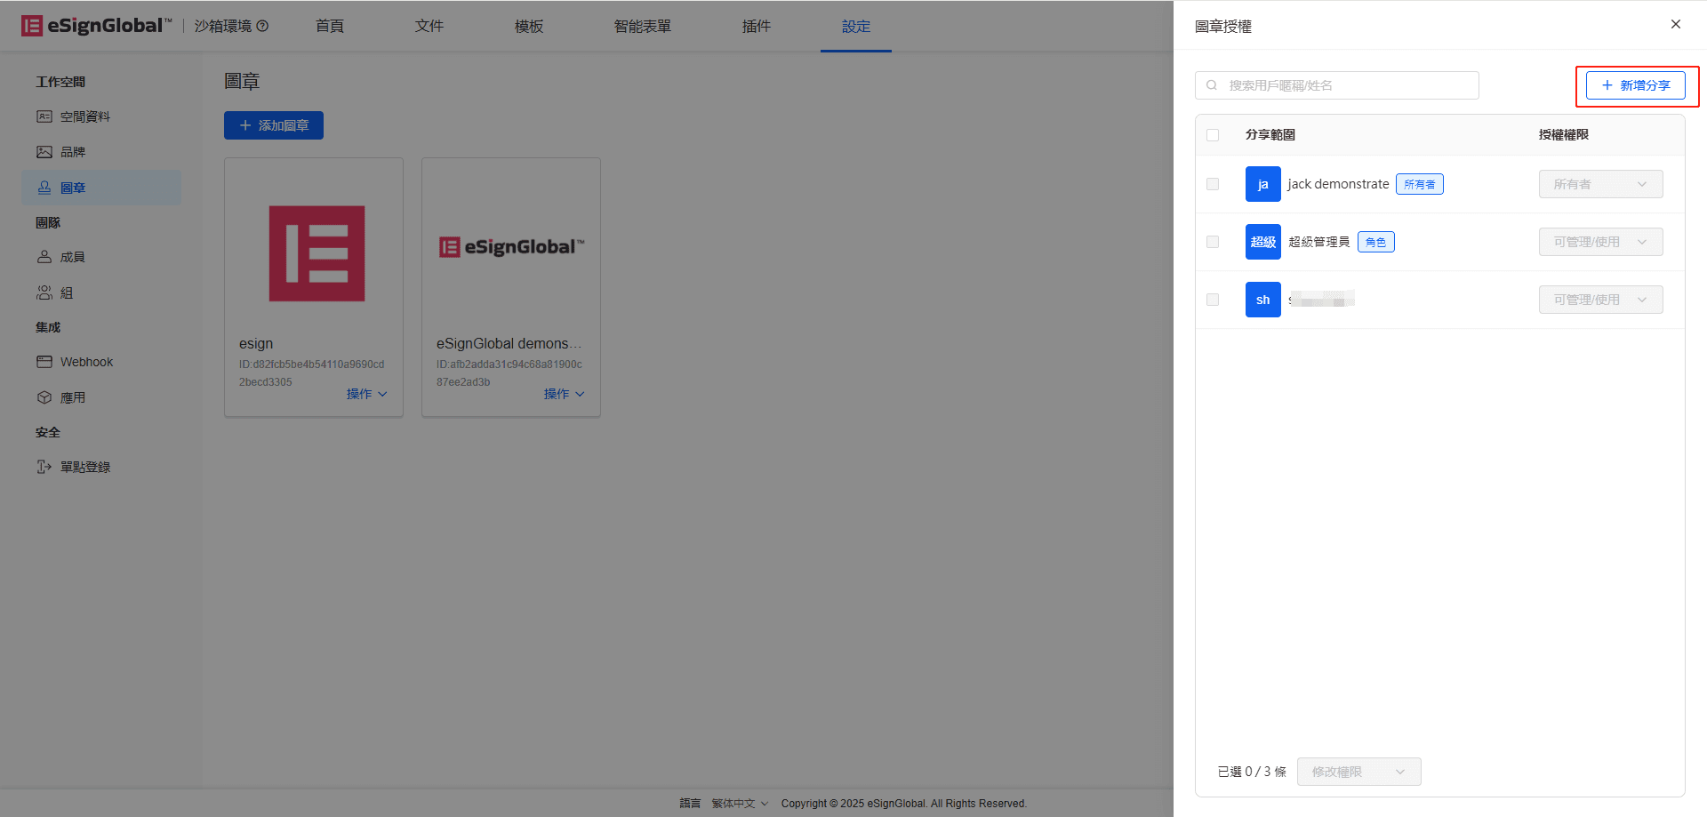Open the 修改權限 dropdown at bottom

[x=1359, y=772]
